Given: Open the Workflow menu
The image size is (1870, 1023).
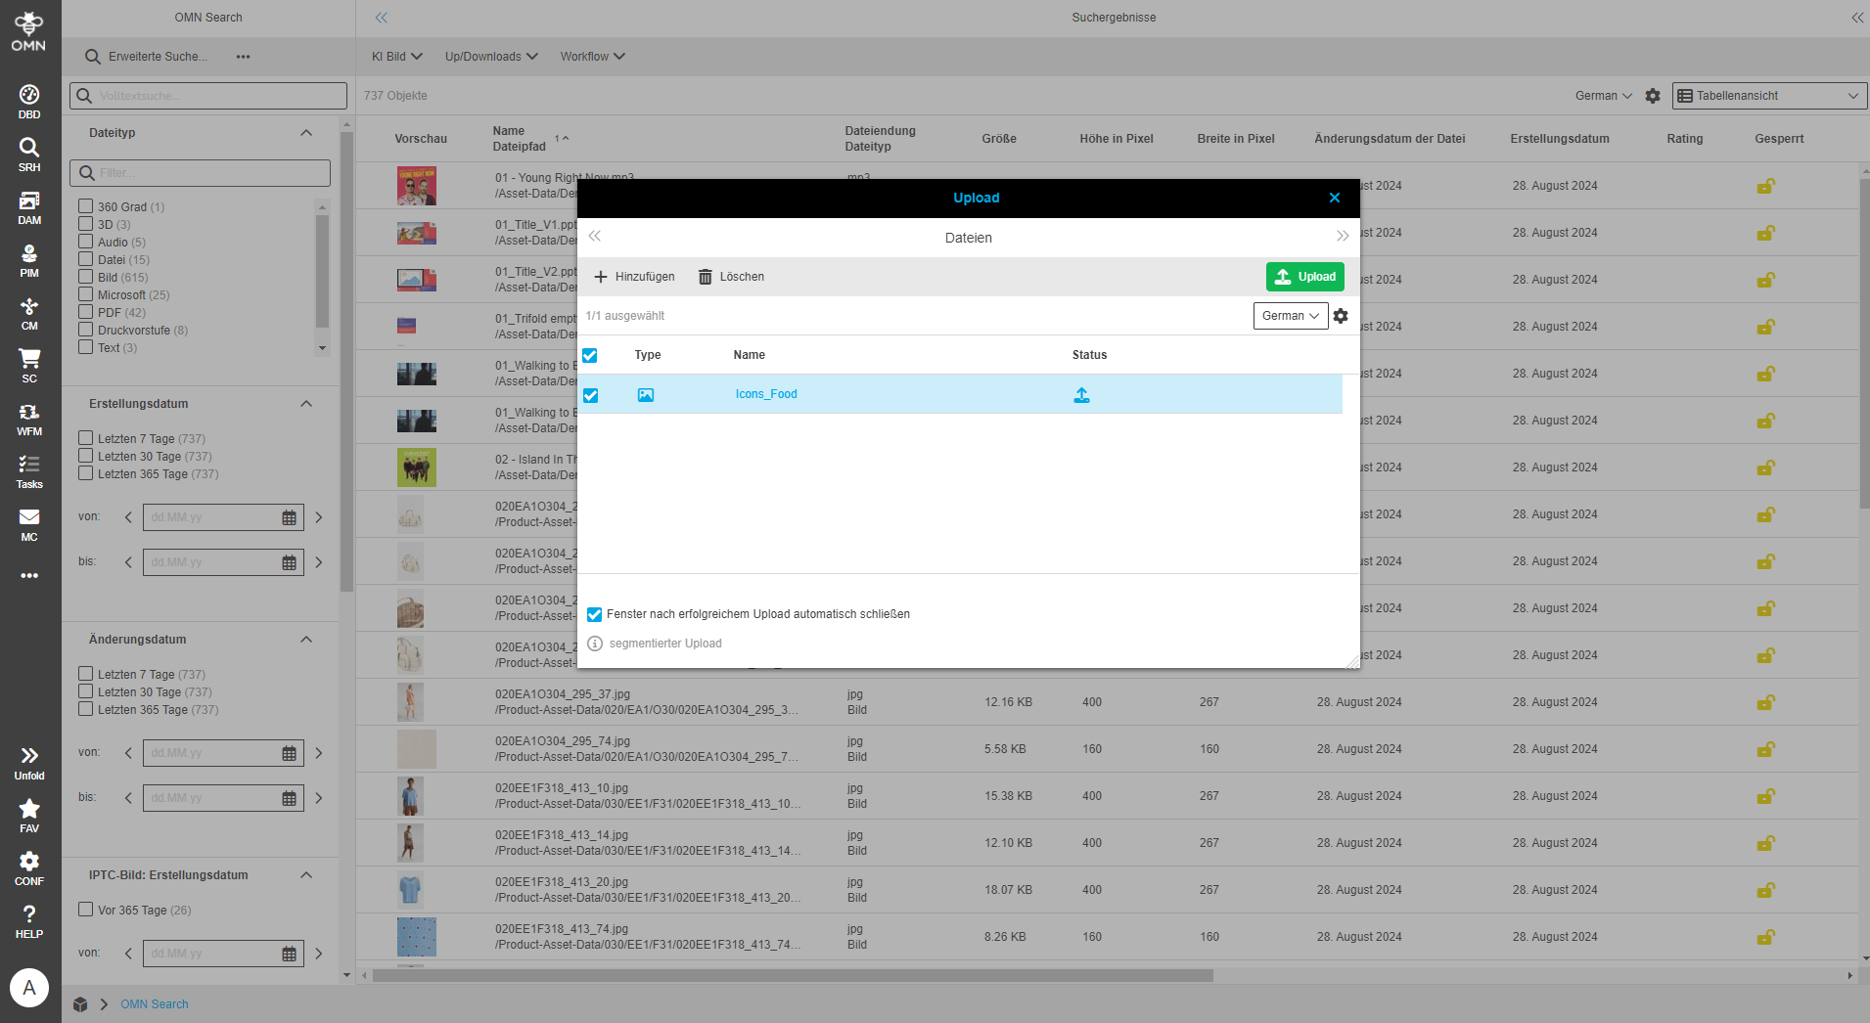Looking at the screenshot, I should coord(591,56).
